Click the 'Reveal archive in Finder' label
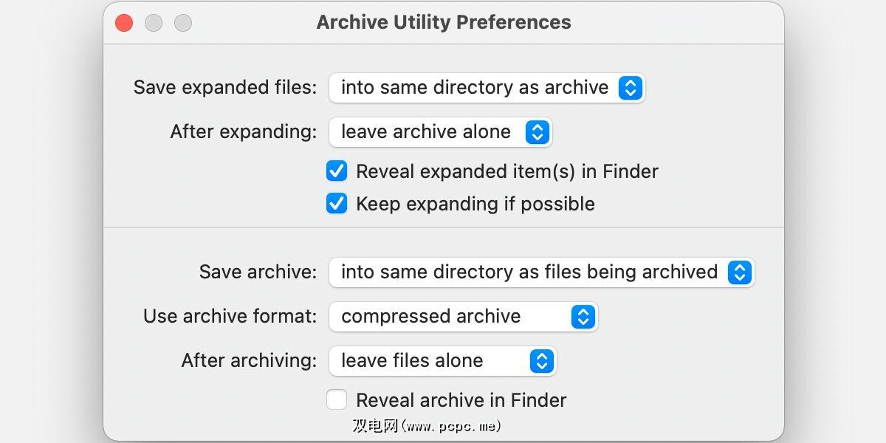The height and width of the screenshot is (443, 886). pos(461,400)
